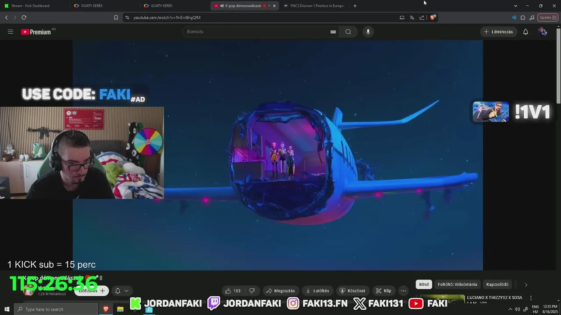Click the Köszönet thanks button
The height and width of the screenshot is (315, 561).
point(353,290)
